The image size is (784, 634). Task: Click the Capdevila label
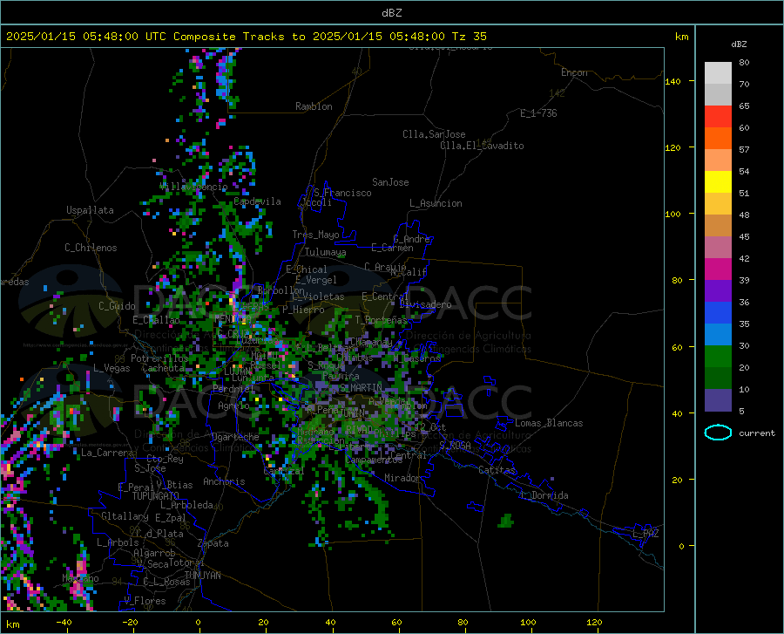[x=257, y=201]
